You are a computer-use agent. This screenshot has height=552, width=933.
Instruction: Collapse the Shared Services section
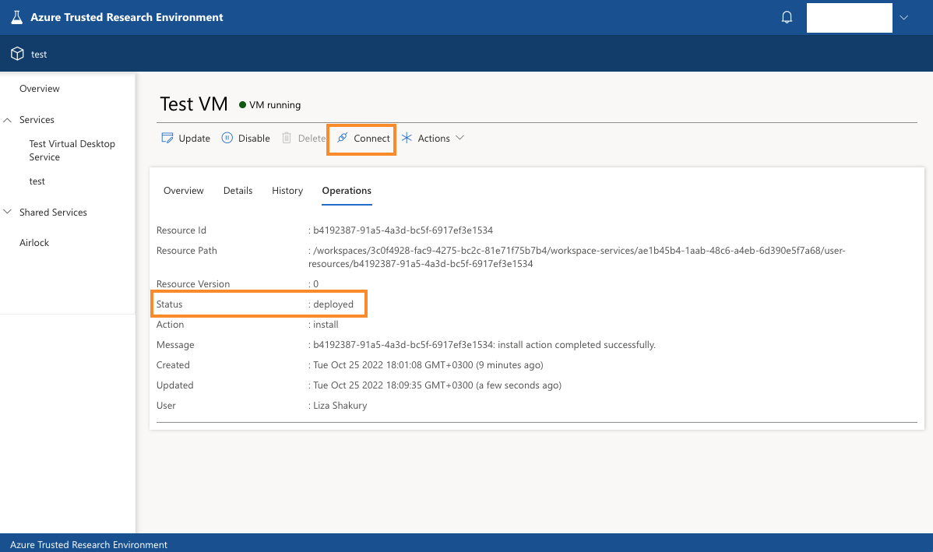[8, 212]
